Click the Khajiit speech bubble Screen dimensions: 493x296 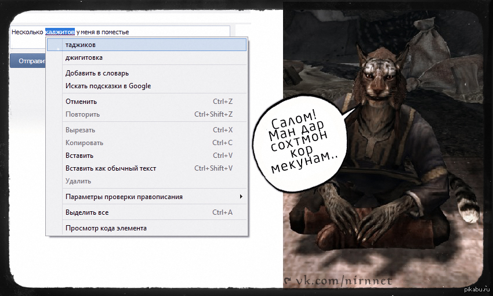coord(300,143)
